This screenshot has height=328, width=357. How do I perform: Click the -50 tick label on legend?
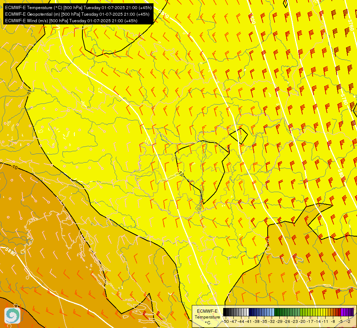tap(226, 321)
